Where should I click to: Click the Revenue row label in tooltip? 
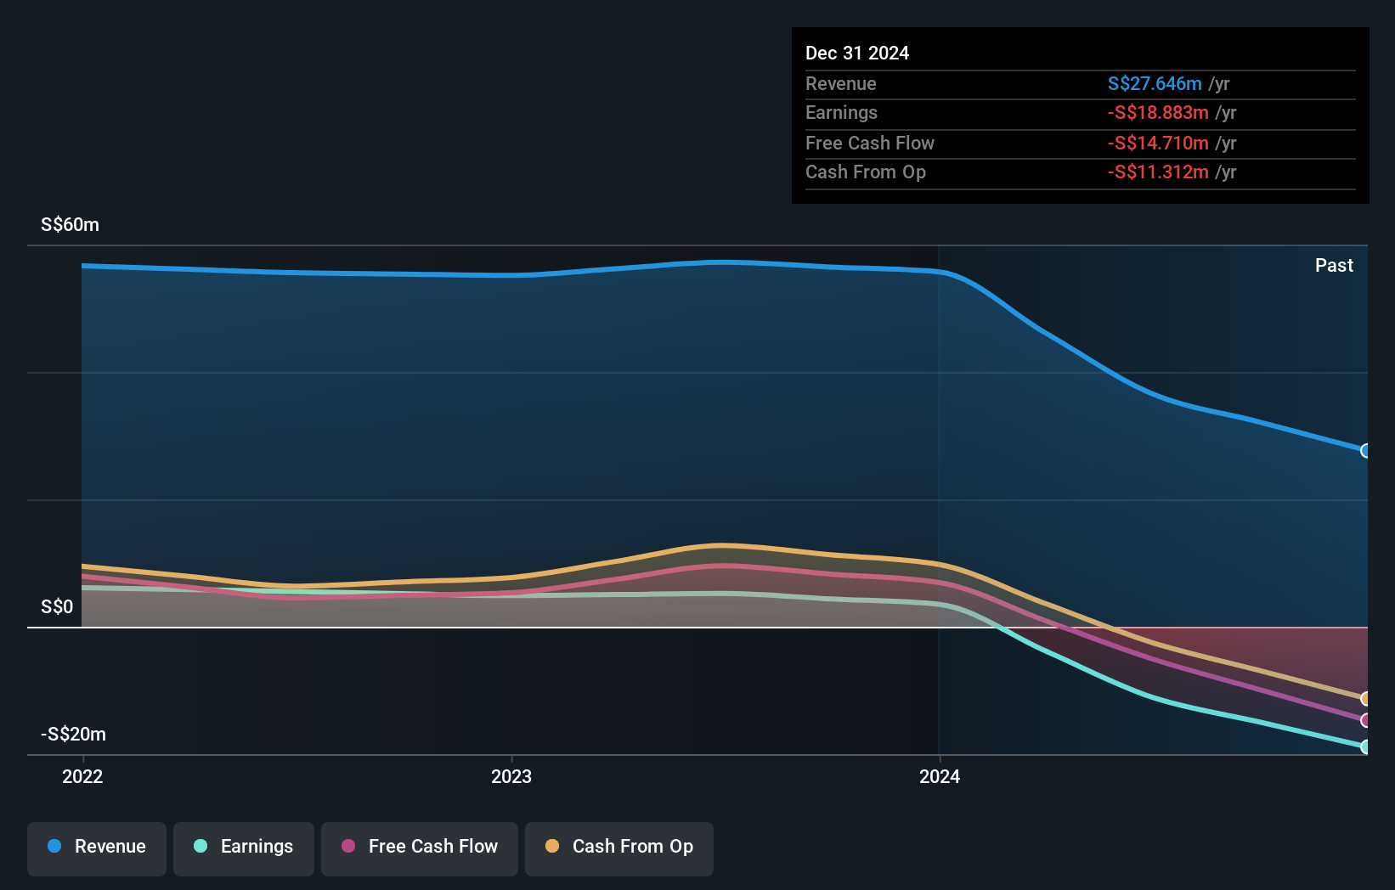pos(840,83)
